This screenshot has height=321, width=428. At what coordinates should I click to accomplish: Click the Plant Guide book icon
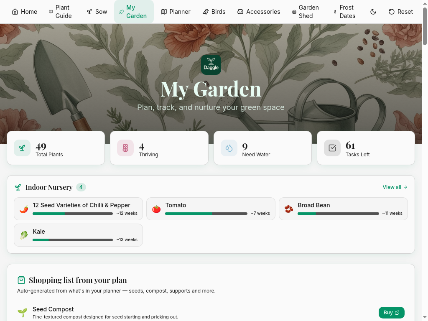(x=51, y=12)
